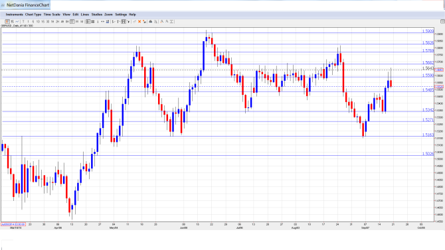Viewport: 445px width, 250px height.
Task: Select the candlestick chart type icon
Action: click(x=7, y=21)
